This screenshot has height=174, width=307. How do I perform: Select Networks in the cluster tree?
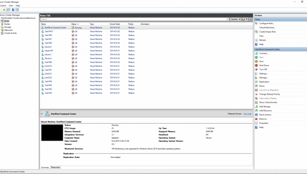[x=8, y=30]
